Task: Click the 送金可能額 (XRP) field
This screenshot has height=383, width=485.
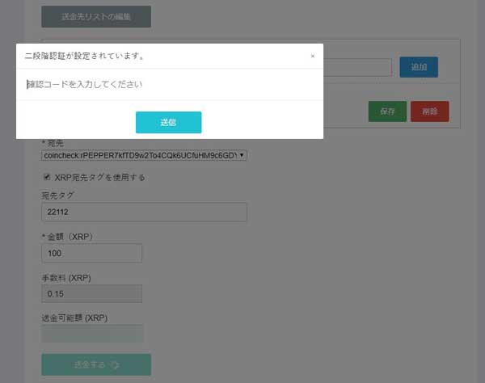Action: 91,333
